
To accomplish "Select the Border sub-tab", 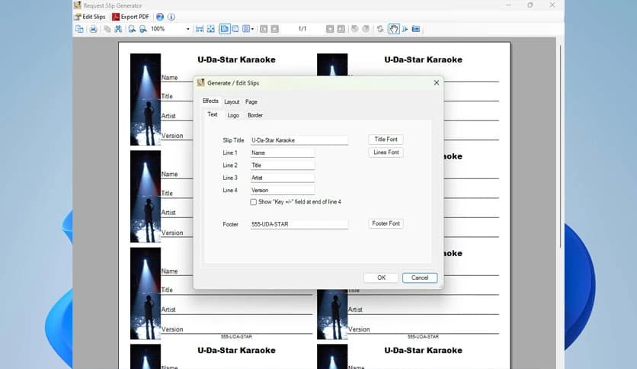I will [255, 115].
